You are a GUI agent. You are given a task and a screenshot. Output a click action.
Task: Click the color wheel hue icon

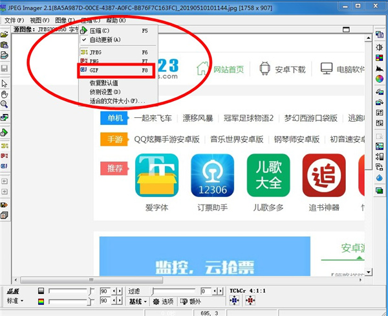tap(380, 79)
